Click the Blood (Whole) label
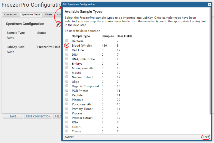Screen dimensions: 214x143 pyautogui.click(x=82, y=46)
